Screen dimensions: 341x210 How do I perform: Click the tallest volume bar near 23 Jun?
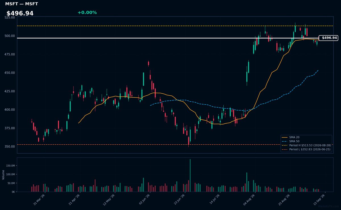(x=190, y=175)
